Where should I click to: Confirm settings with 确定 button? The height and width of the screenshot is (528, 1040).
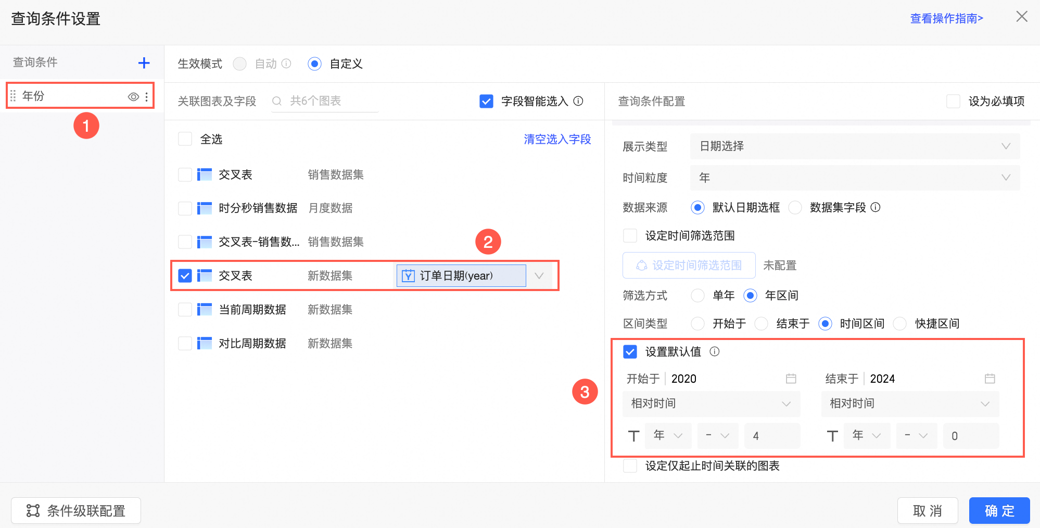(999, 511)
